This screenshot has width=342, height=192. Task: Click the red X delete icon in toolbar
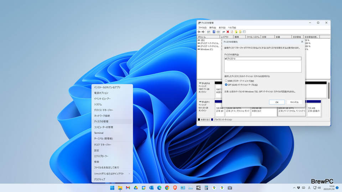point(228,32)
